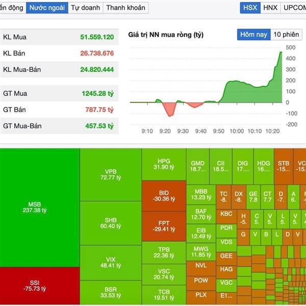Open the MBB 13.23 tỷ tile
The image size is (306, 306).
(201, 195)
